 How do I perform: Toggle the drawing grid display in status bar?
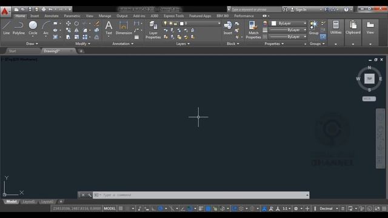coord(121,208)
